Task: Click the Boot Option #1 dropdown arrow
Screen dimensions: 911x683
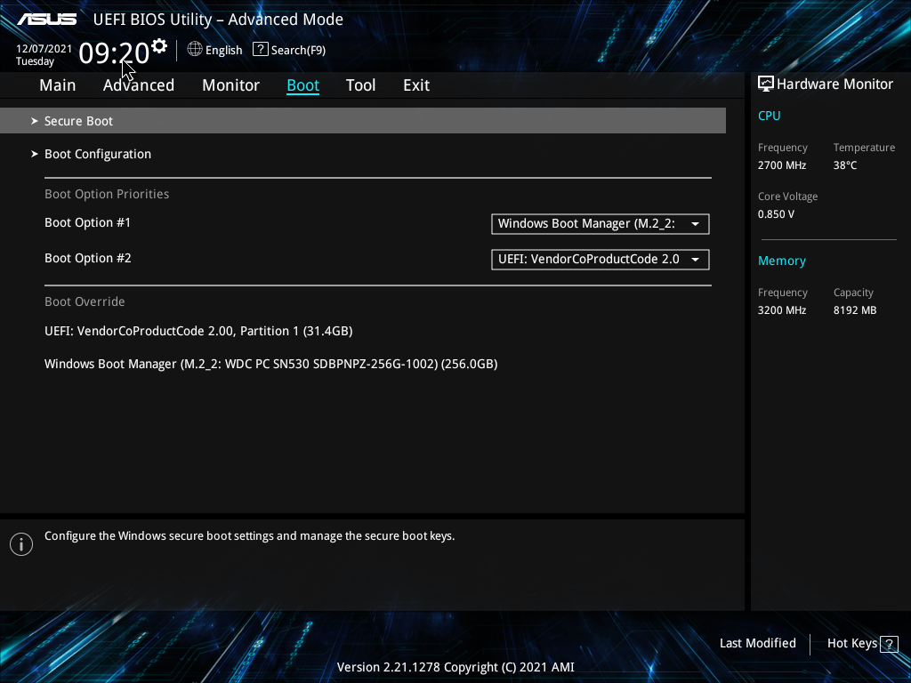Action: (x=695, y=224)
